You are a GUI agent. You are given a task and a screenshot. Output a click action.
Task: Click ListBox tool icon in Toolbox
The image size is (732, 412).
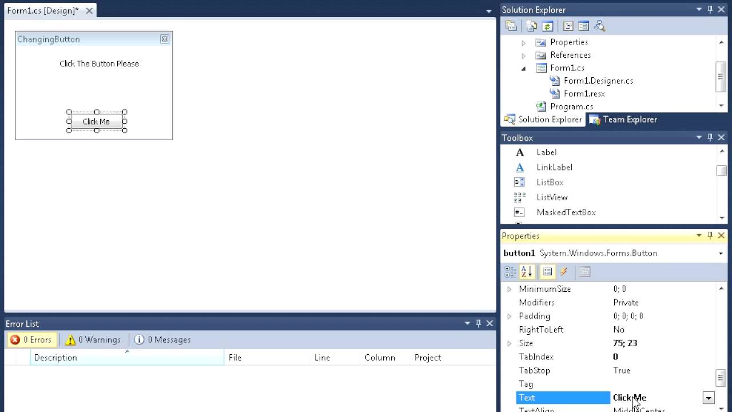(x=519, y=182)
